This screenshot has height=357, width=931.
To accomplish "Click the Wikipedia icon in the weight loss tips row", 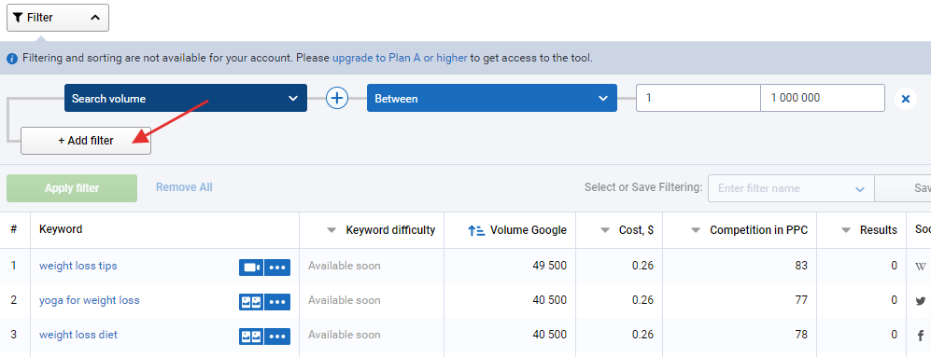I will point(921,267).
